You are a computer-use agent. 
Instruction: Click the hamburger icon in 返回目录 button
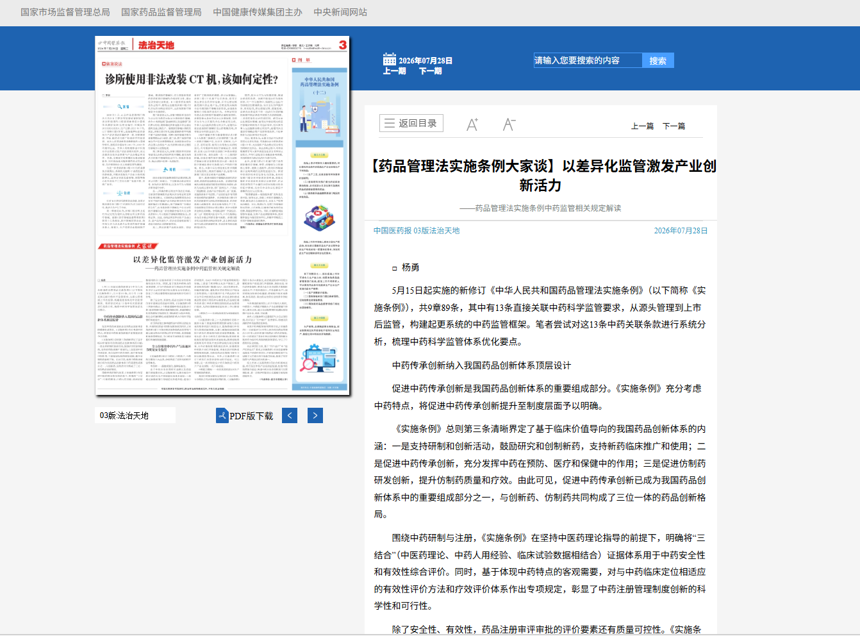click(x=390, y=123)
